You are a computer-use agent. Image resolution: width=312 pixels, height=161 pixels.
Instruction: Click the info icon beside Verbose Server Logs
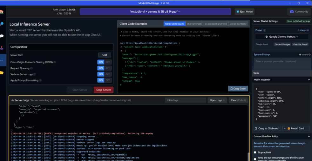coord(34,74)
